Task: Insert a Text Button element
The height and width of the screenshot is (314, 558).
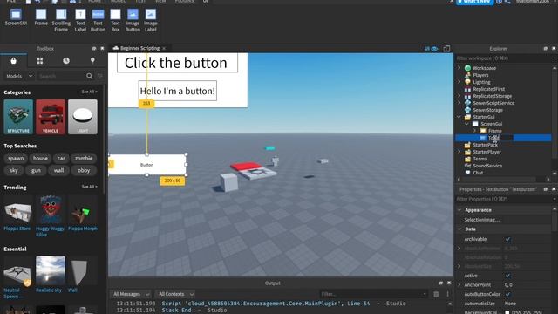Action: click(x=98, y=20)
